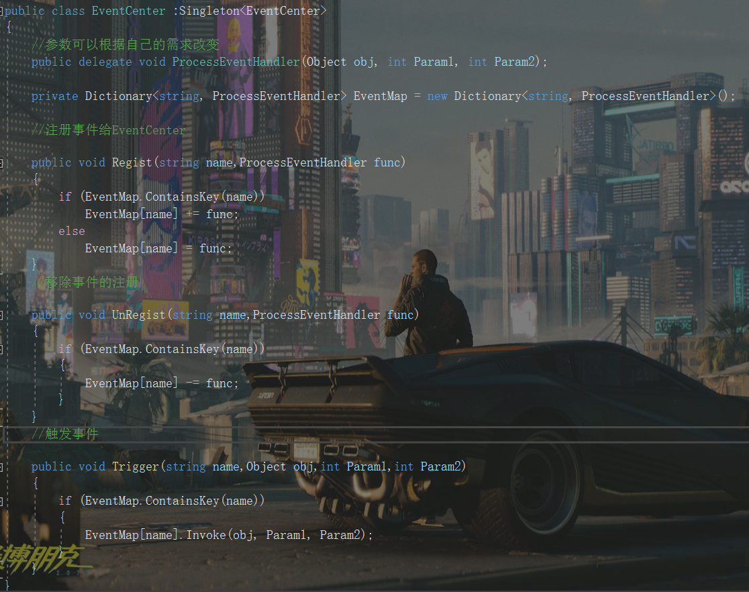Collapse the Trigger method fold marker
The width and height of the screenshot is (749, 592).
tap(1, 467)
